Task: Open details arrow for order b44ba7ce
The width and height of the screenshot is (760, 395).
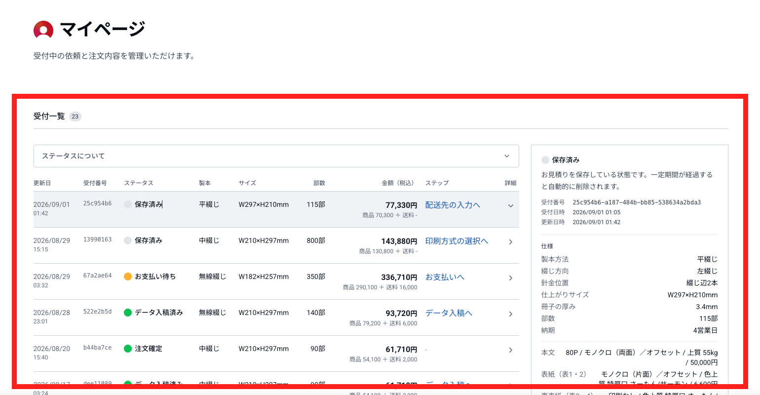Action: click(511, 350)
